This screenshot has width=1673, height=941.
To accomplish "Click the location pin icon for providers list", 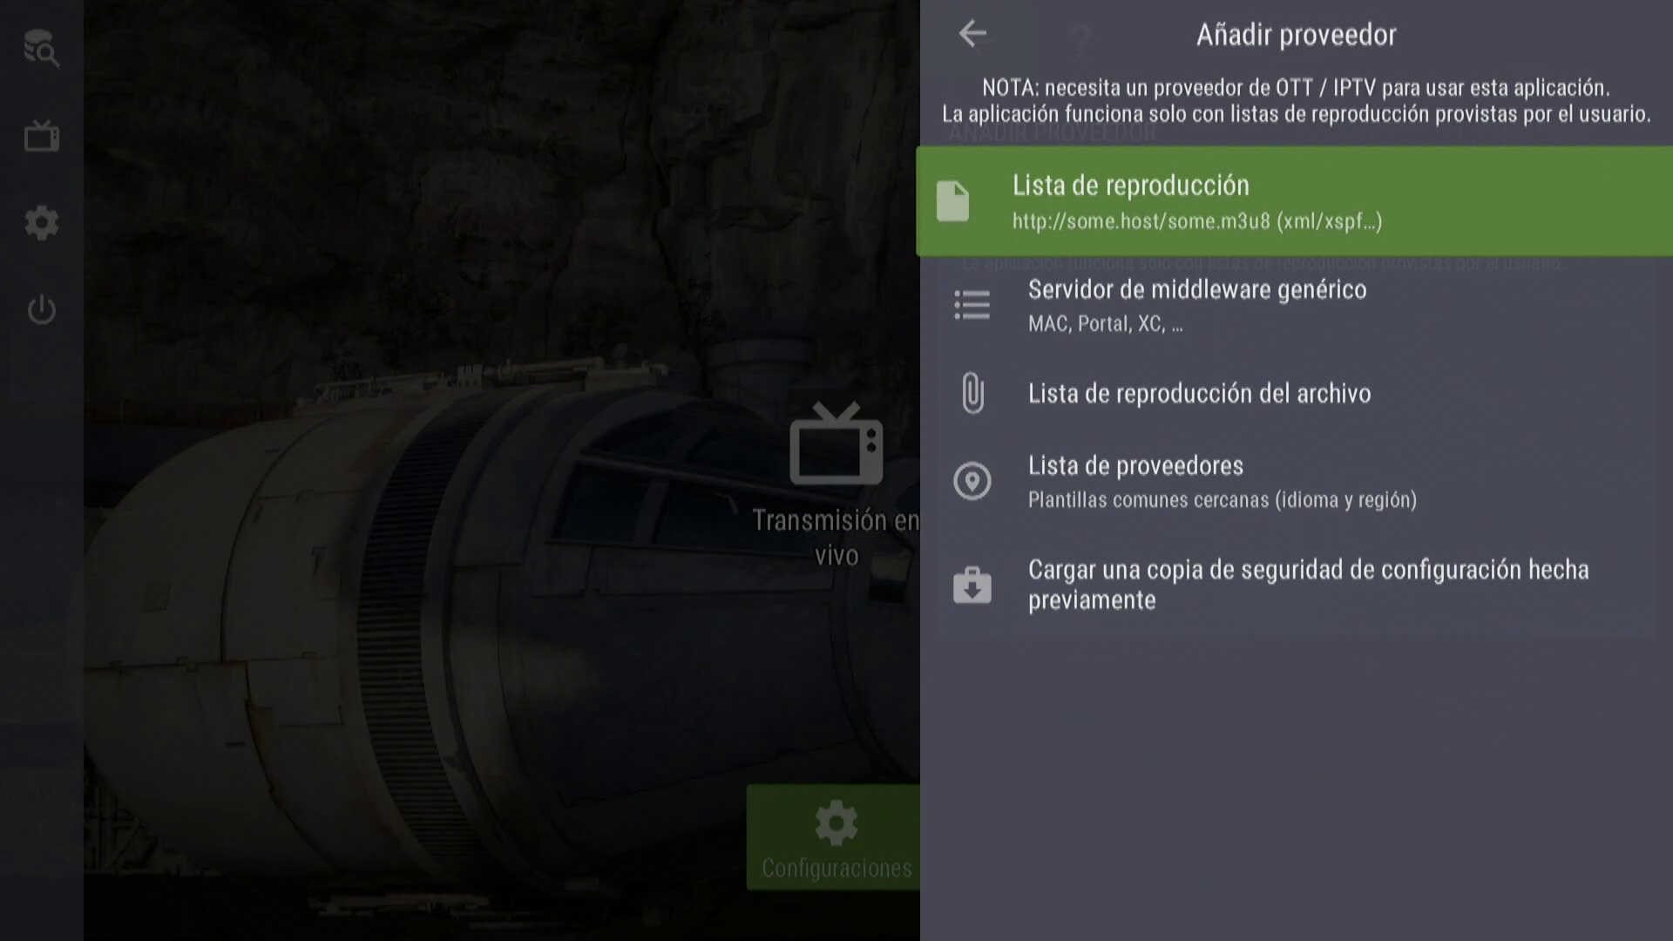I will click(972, 481).
